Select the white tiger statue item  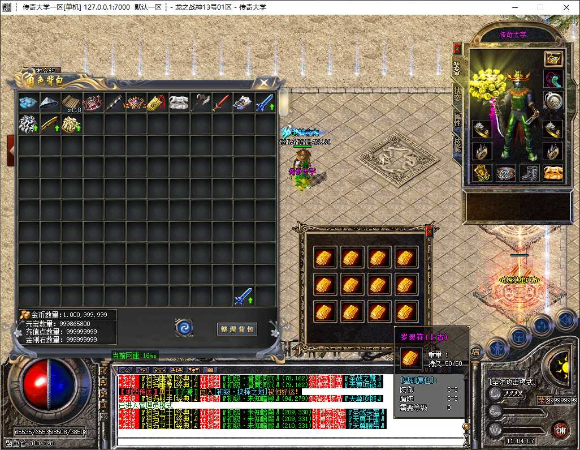pyautogui.click(x=179, y=102)
